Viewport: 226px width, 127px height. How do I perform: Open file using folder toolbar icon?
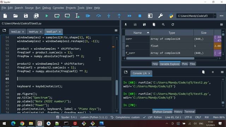16,16
